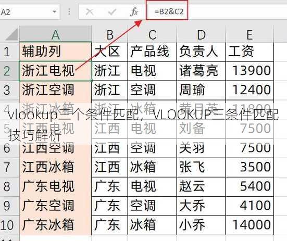This screenshot has height=241, width=287.
Task: Click salary cell 4100
Action: 249,206
